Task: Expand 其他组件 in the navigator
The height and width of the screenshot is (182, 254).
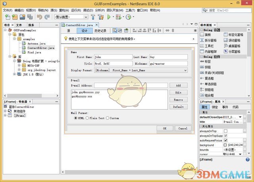Action: 5,111
